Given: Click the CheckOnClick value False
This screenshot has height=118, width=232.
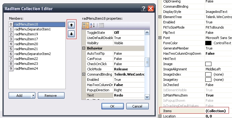Looking at the screenshot, I should [129, 64].
